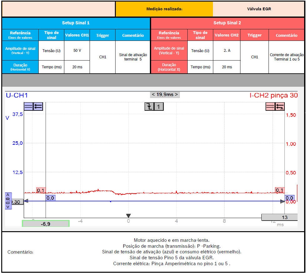
Task: Click the blue CH1 horizontal lines icon
Action: [28, 106]
